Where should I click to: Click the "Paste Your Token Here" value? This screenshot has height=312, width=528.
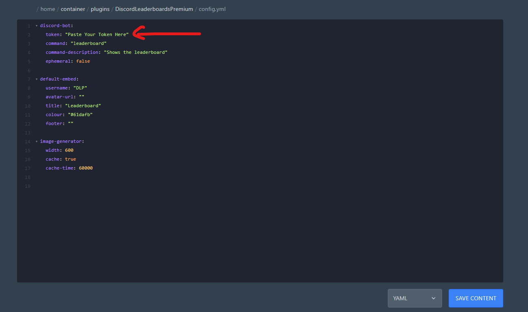[97, 35]
